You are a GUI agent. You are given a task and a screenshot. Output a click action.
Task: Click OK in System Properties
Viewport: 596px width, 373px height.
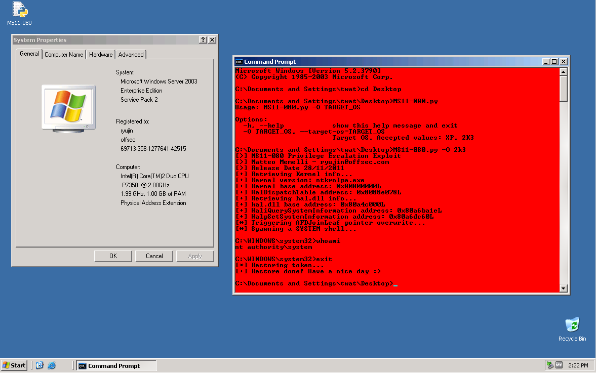(x=112, y=256)
